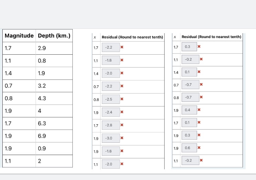256x180 pixels.
Task: Click the middle table's Residual header text
Action: coord(132,37)
